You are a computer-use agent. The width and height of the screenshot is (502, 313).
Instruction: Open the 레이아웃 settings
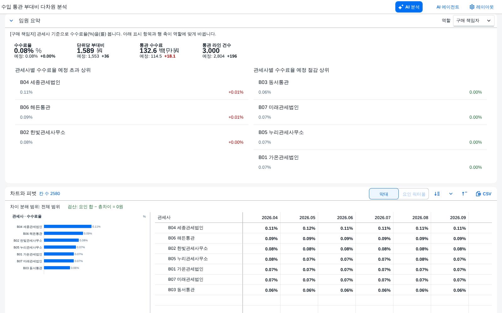click(x=482, y=7)
